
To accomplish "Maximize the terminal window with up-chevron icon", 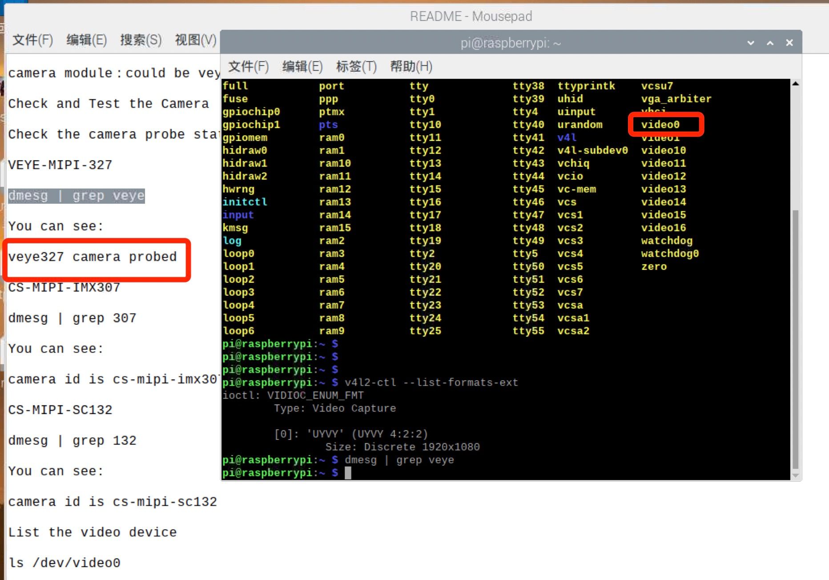I will coord(770,43).
